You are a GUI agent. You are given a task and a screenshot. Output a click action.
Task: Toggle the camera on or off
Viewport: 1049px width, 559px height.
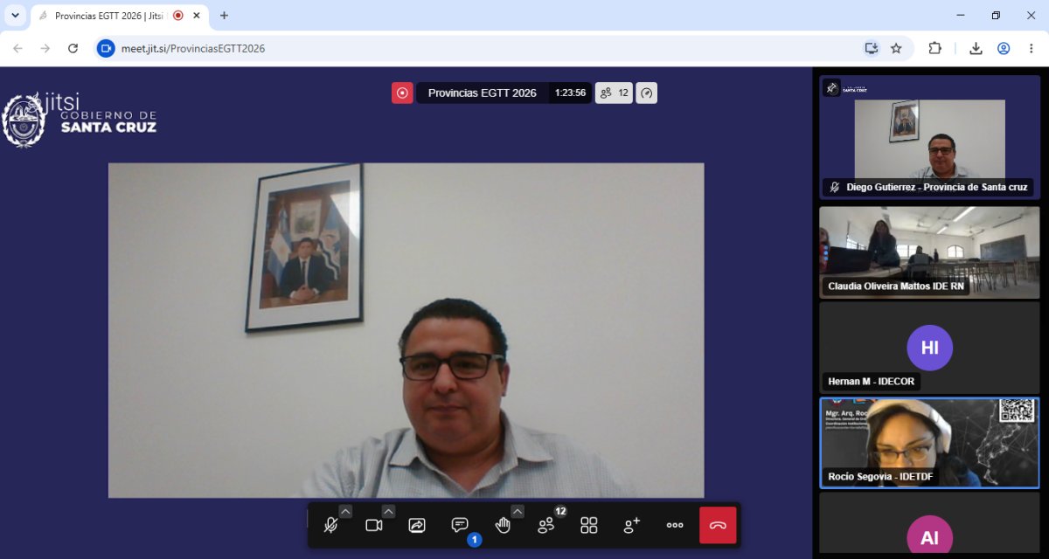point(374,525)
